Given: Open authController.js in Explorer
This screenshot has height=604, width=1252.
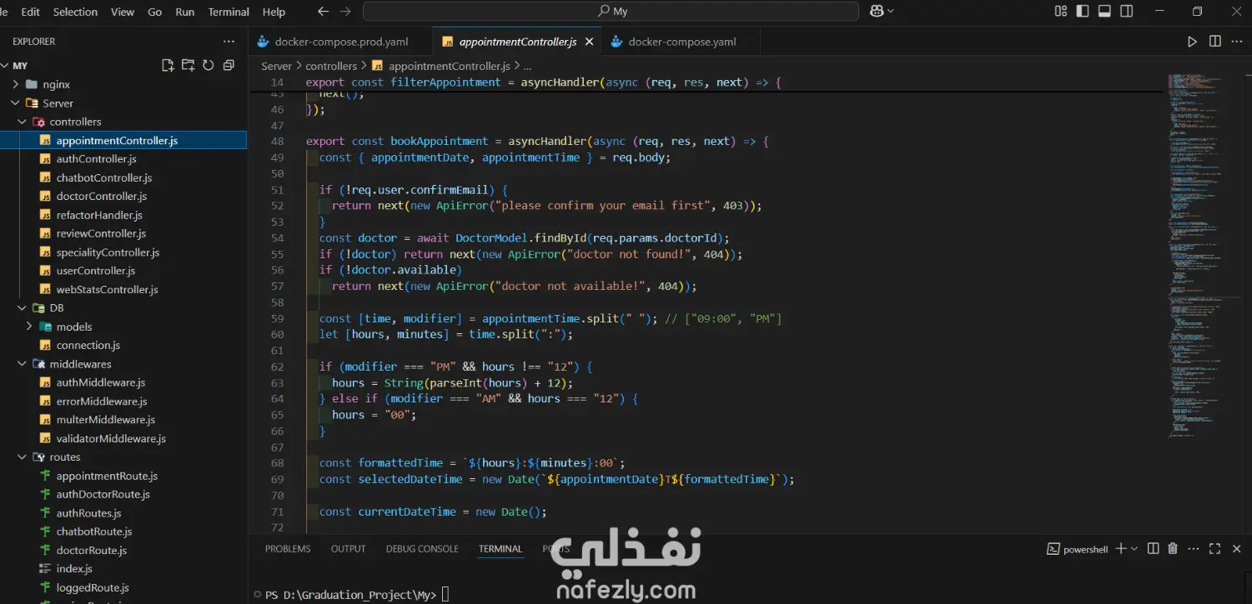Looking at the screenshot, I should click(x=96, y=159).
